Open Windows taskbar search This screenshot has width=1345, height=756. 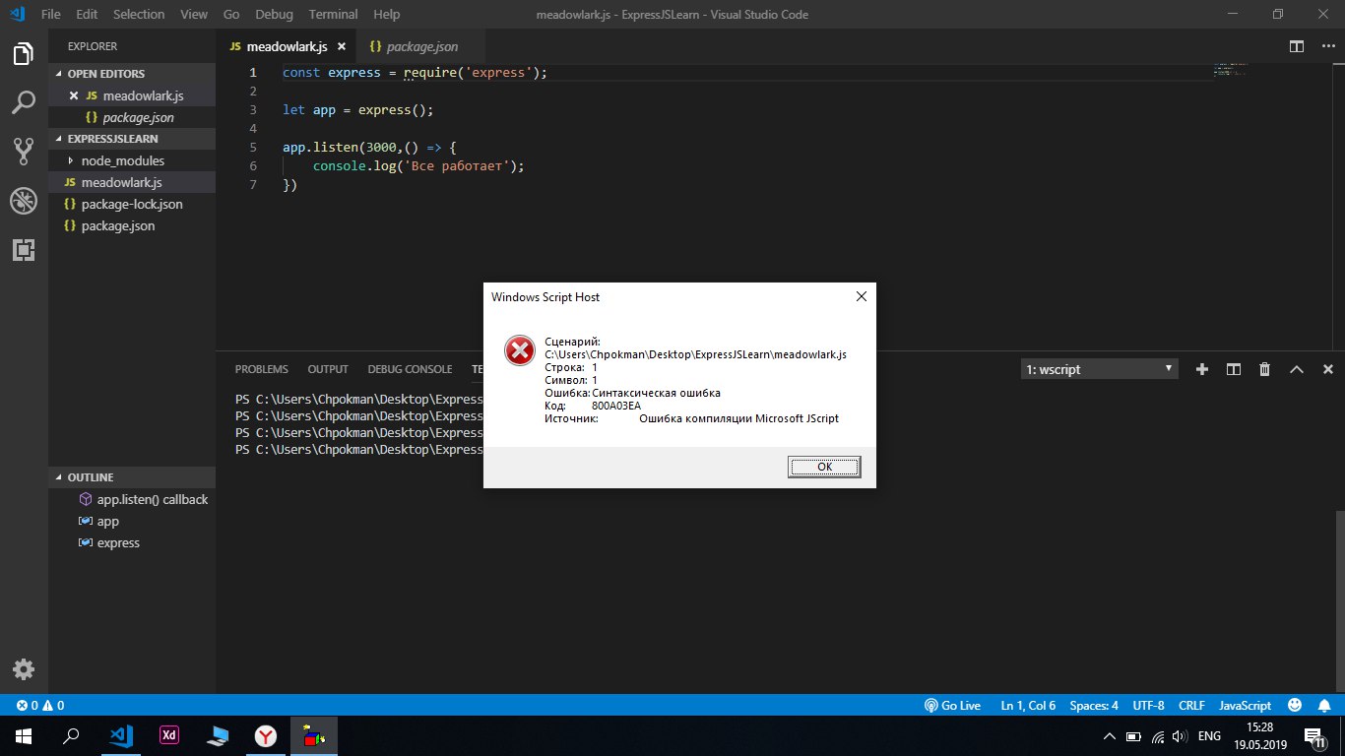pos(71,735)
